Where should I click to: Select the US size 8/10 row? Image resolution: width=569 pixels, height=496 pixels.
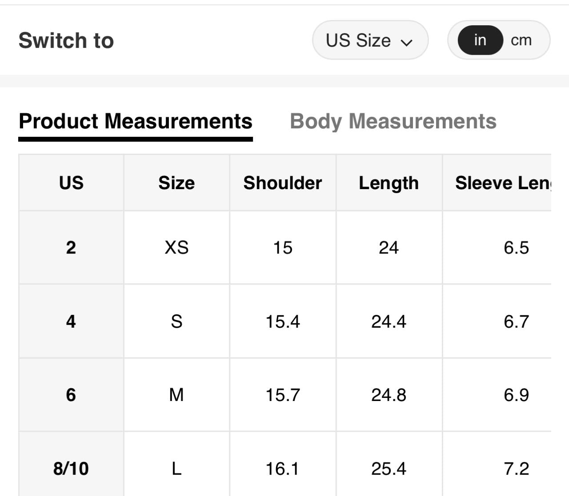[71, 468]
